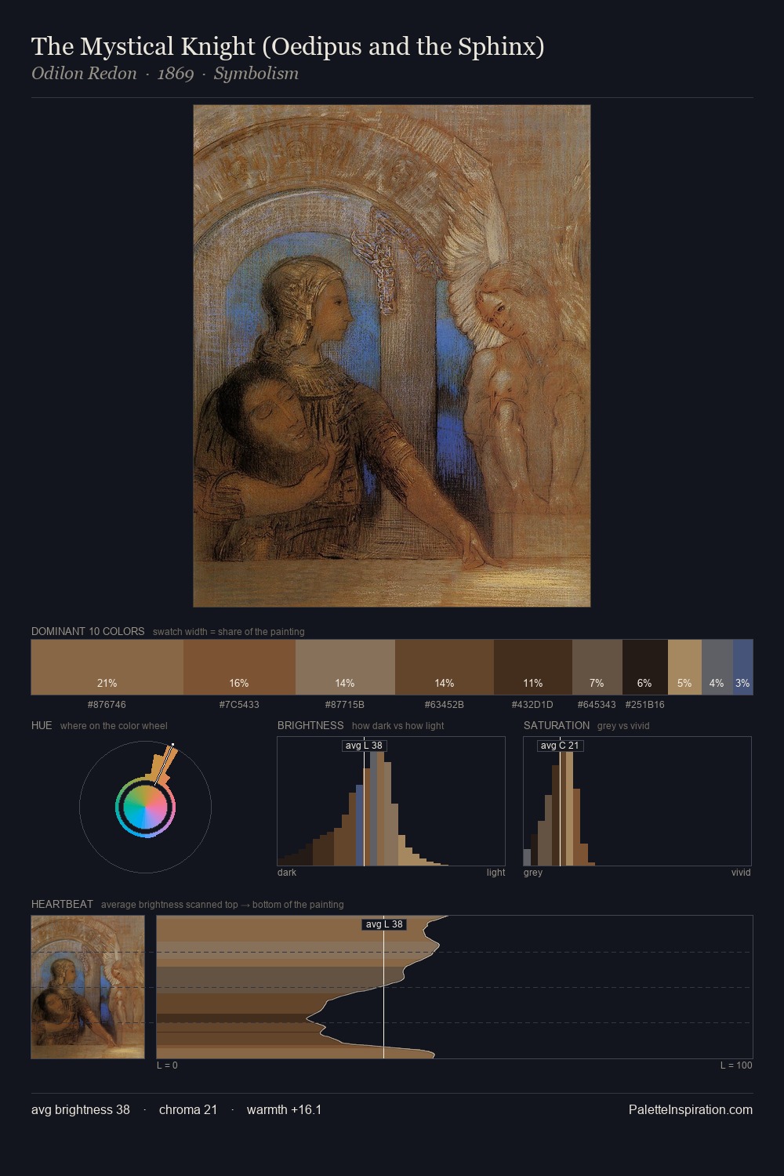
Task: Click the hex code "#432D1D"
Action: pyautogui.click(x=532, y=705)
